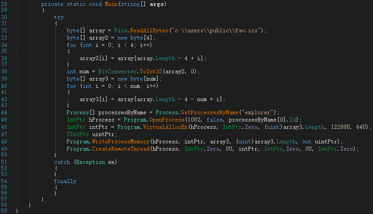The height and width of the screenshot is (214, 373).
Task: Click the value 1082 in OpenProcess
Action: (x=194, y=120)
